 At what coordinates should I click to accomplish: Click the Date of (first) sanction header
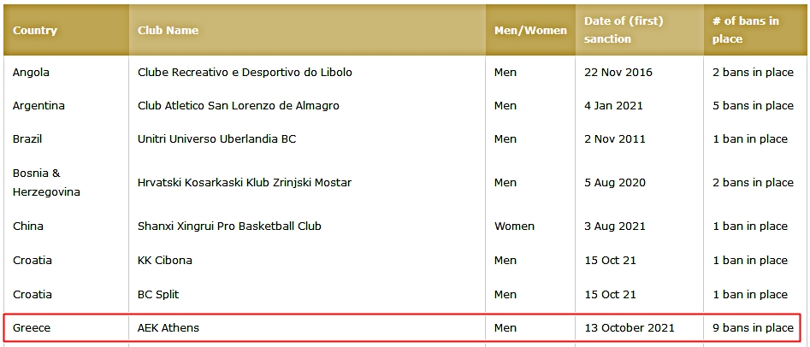pos(624,30)
